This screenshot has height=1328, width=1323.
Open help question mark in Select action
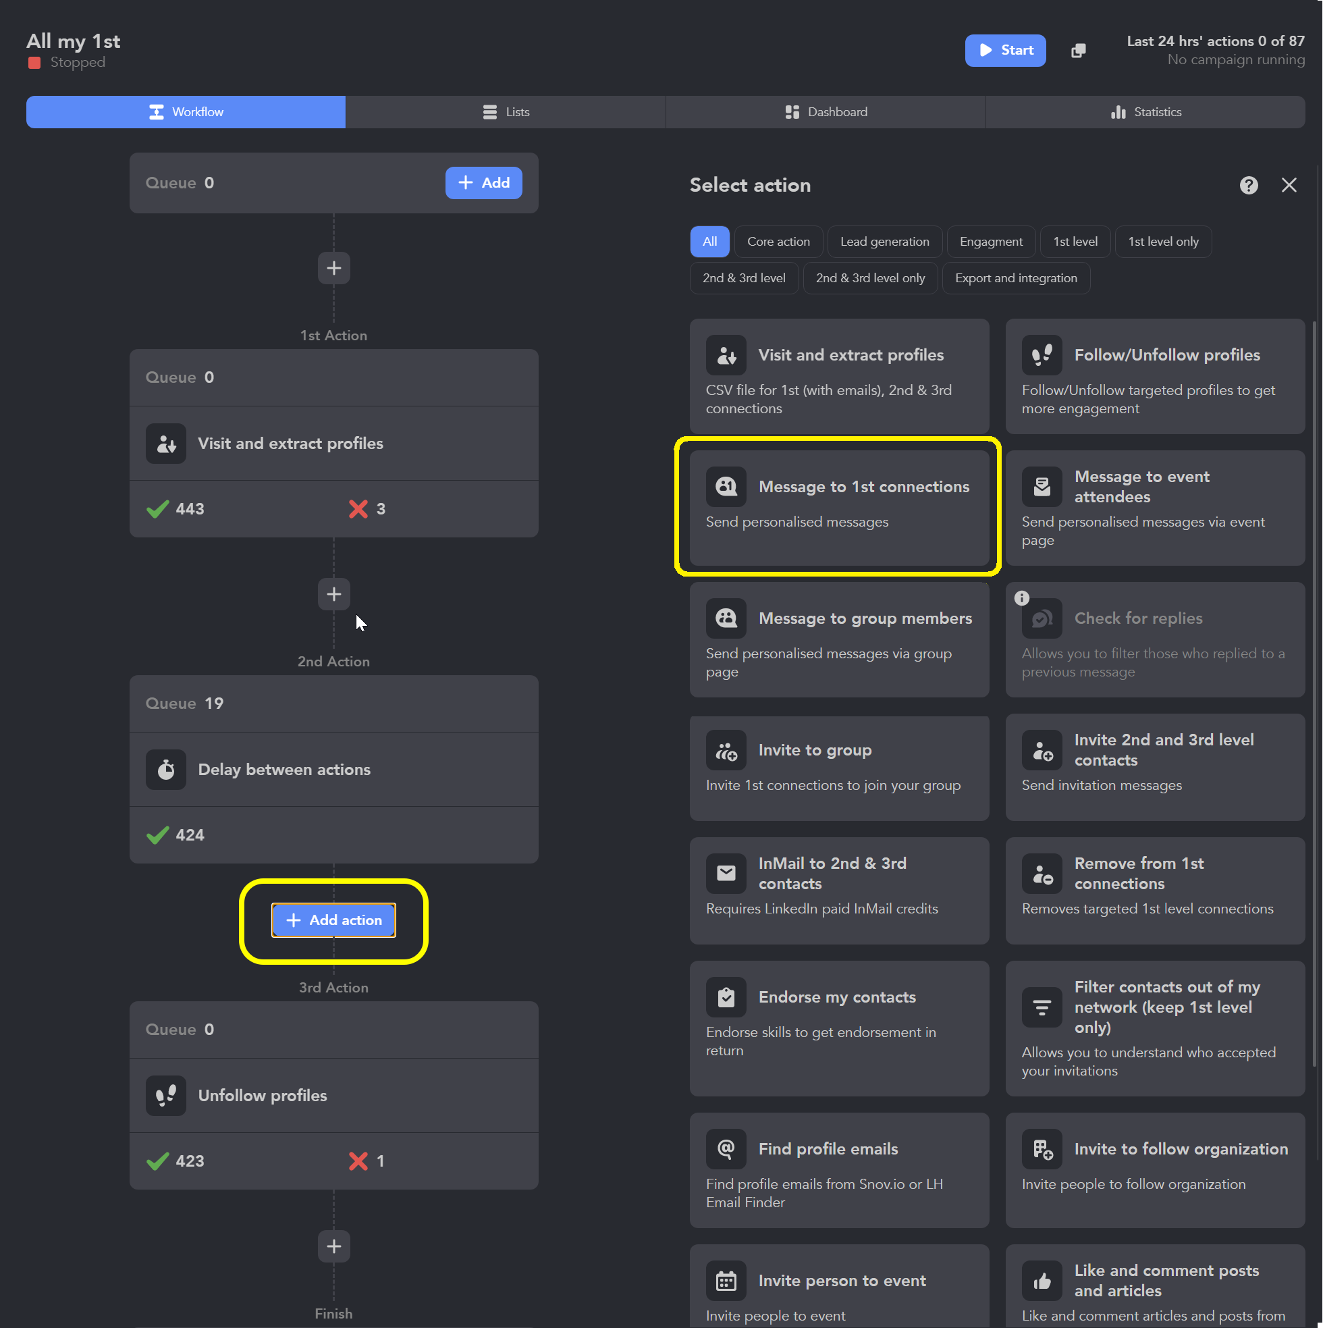click(1249, 185)
